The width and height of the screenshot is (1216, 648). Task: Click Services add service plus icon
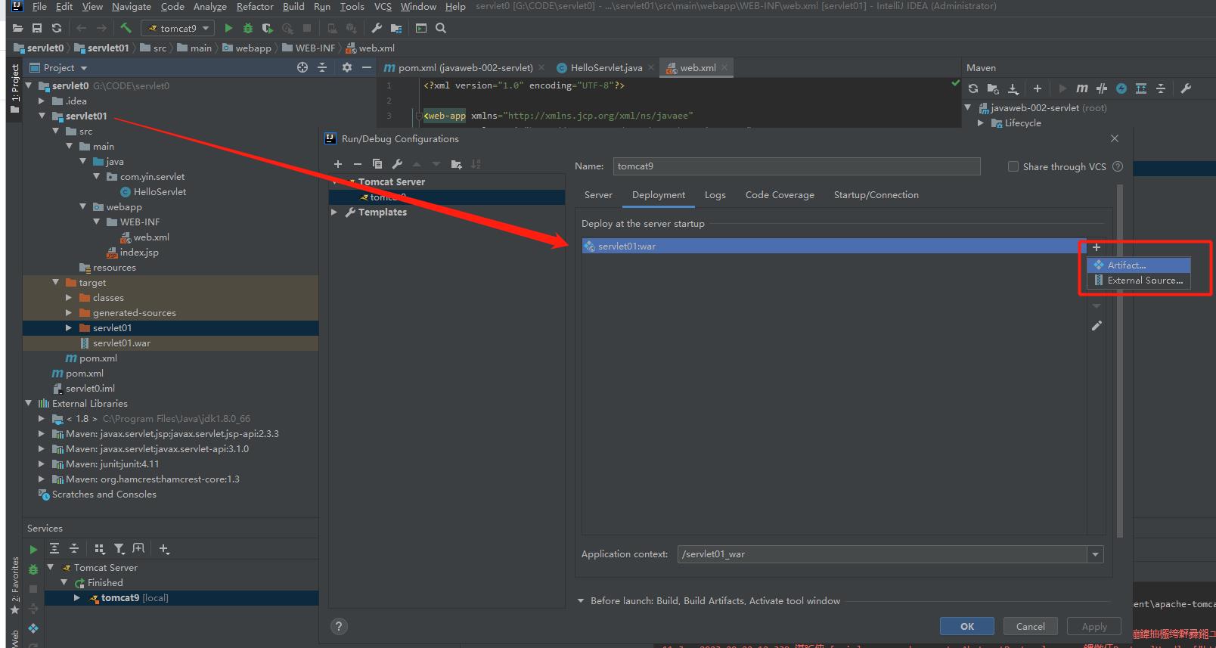pyautogui.click(x=164, y=549)
